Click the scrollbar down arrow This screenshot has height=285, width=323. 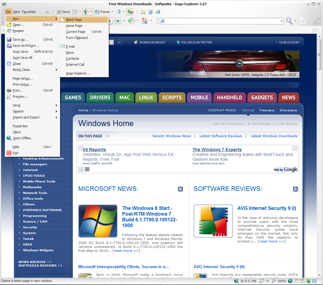[319, 275]
